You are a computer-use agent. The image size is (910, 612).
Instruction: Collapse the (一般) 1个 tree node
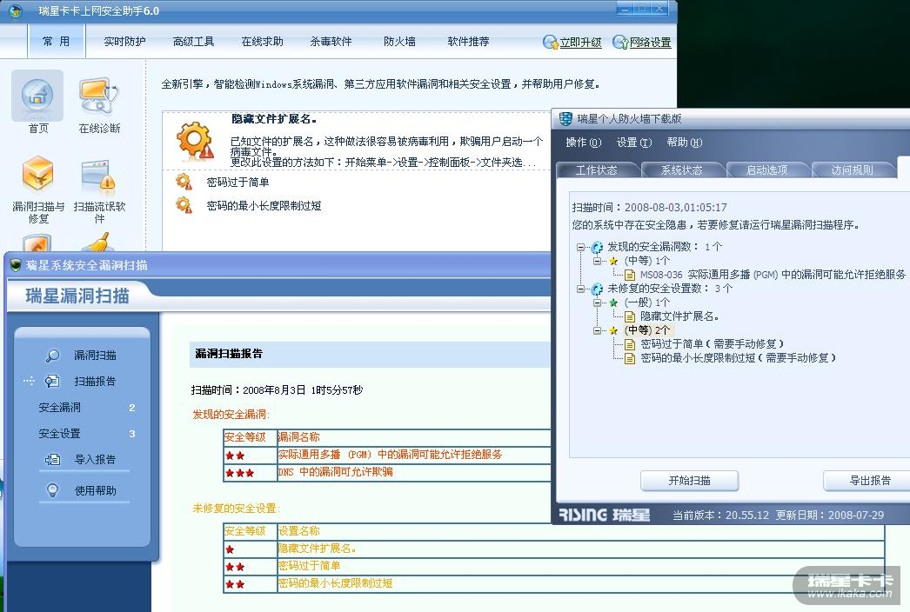coord(597,303)
